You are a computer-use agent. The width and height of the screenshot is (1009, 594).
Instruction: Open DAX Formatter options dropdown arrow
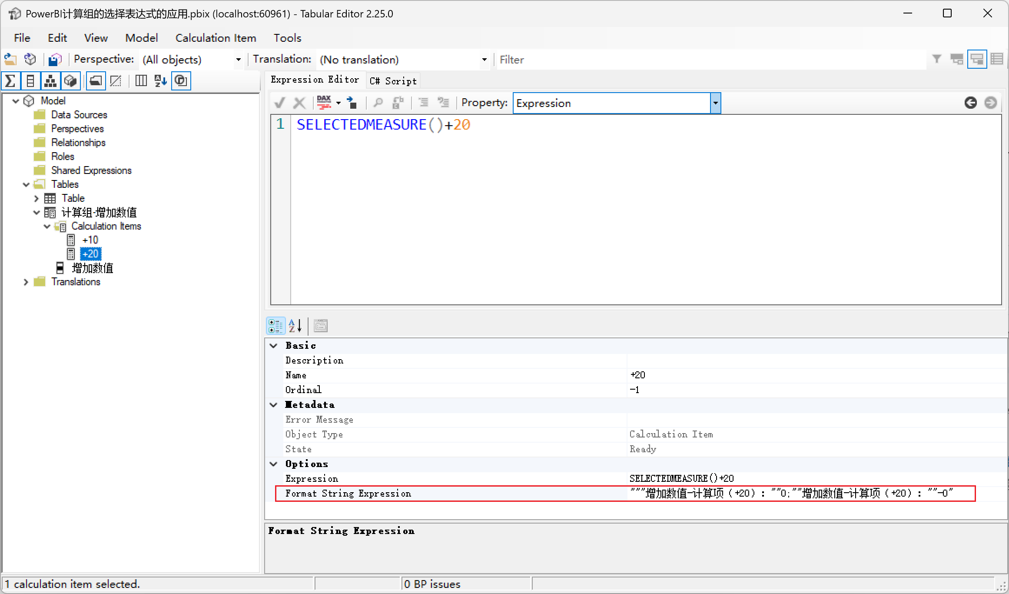pos(339,103)
